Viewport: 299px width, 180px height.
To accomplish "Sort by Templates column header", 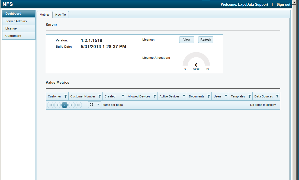I will pyautogui.click(x=238, y=96).
